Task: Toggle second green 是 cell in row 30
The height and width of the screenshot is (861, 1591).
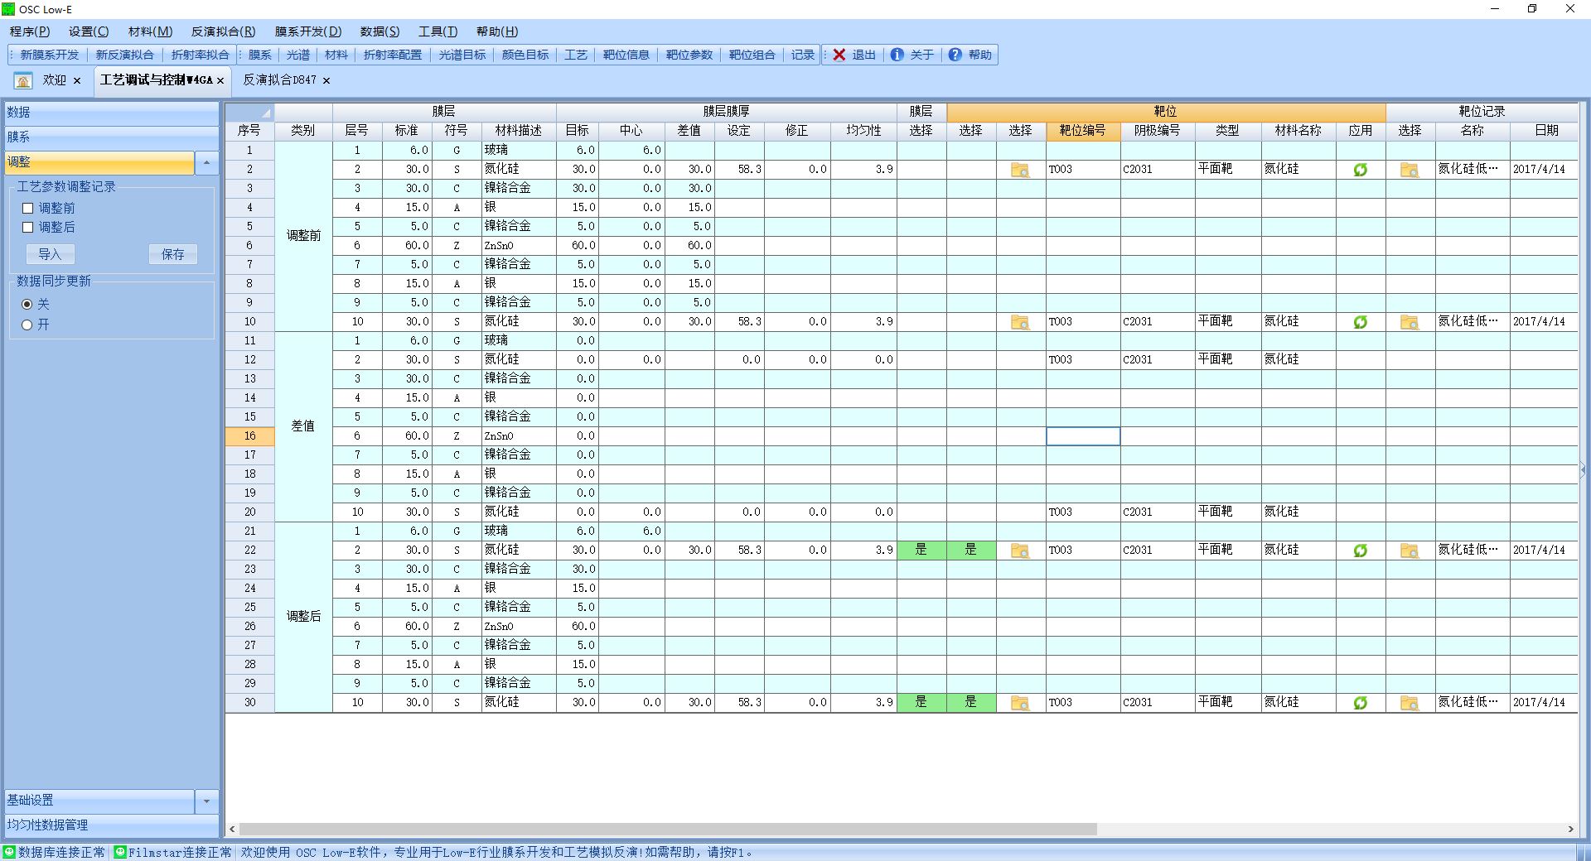Action: click(971, 702)
